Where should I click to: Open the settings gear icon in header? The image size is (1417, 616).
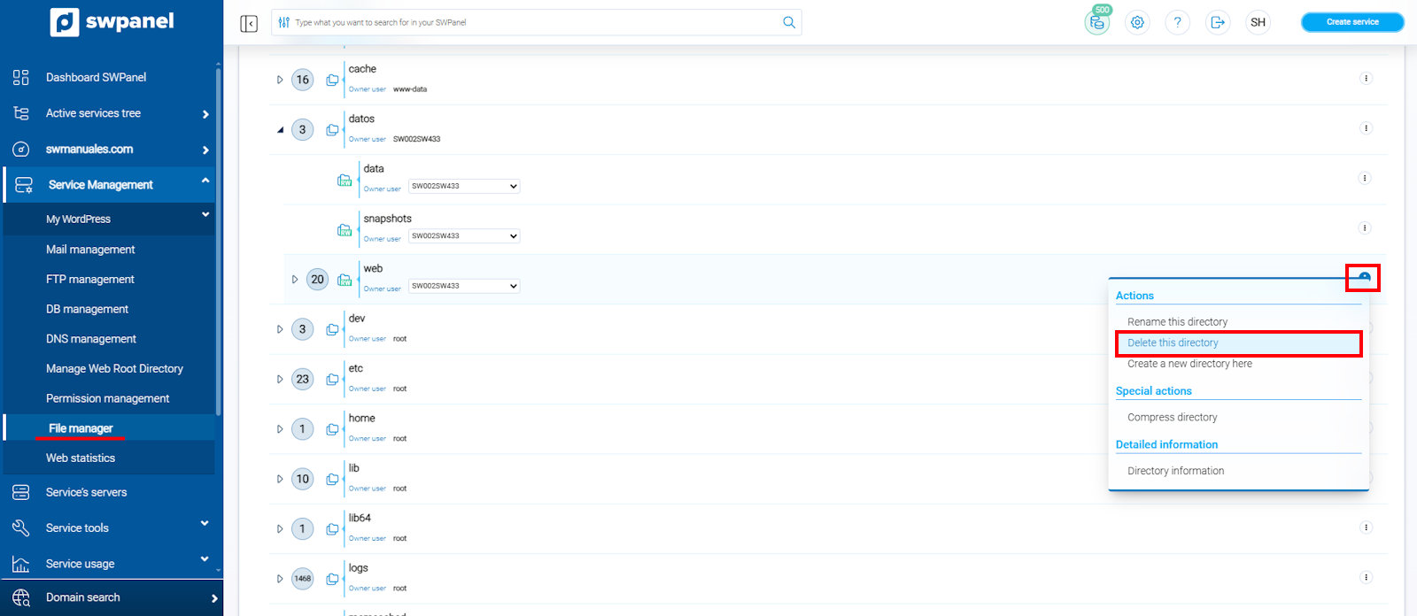pos(1137,22)
